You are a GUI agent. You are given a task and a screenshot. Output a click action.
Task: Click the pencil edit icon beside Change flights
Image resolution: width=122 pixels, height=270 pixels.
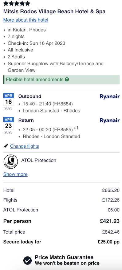point(6,146)
